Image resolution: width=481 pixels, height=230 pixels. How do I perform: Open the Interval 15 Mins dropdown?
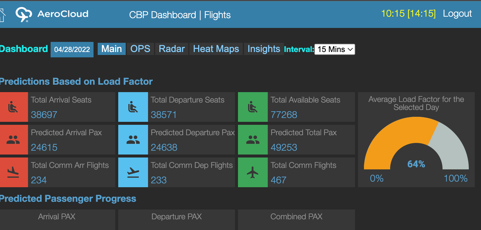335,49
